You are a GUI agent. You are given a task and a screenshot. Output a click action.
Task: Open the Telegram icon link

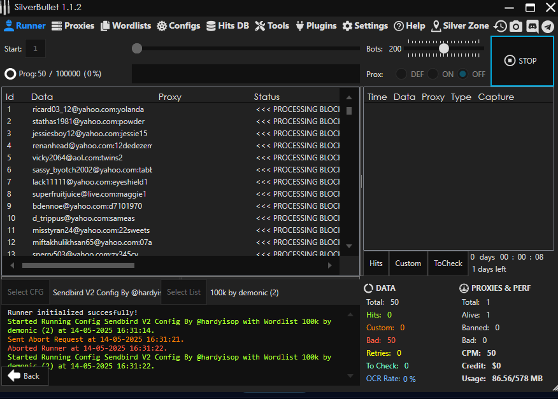[x=547, y=26]
